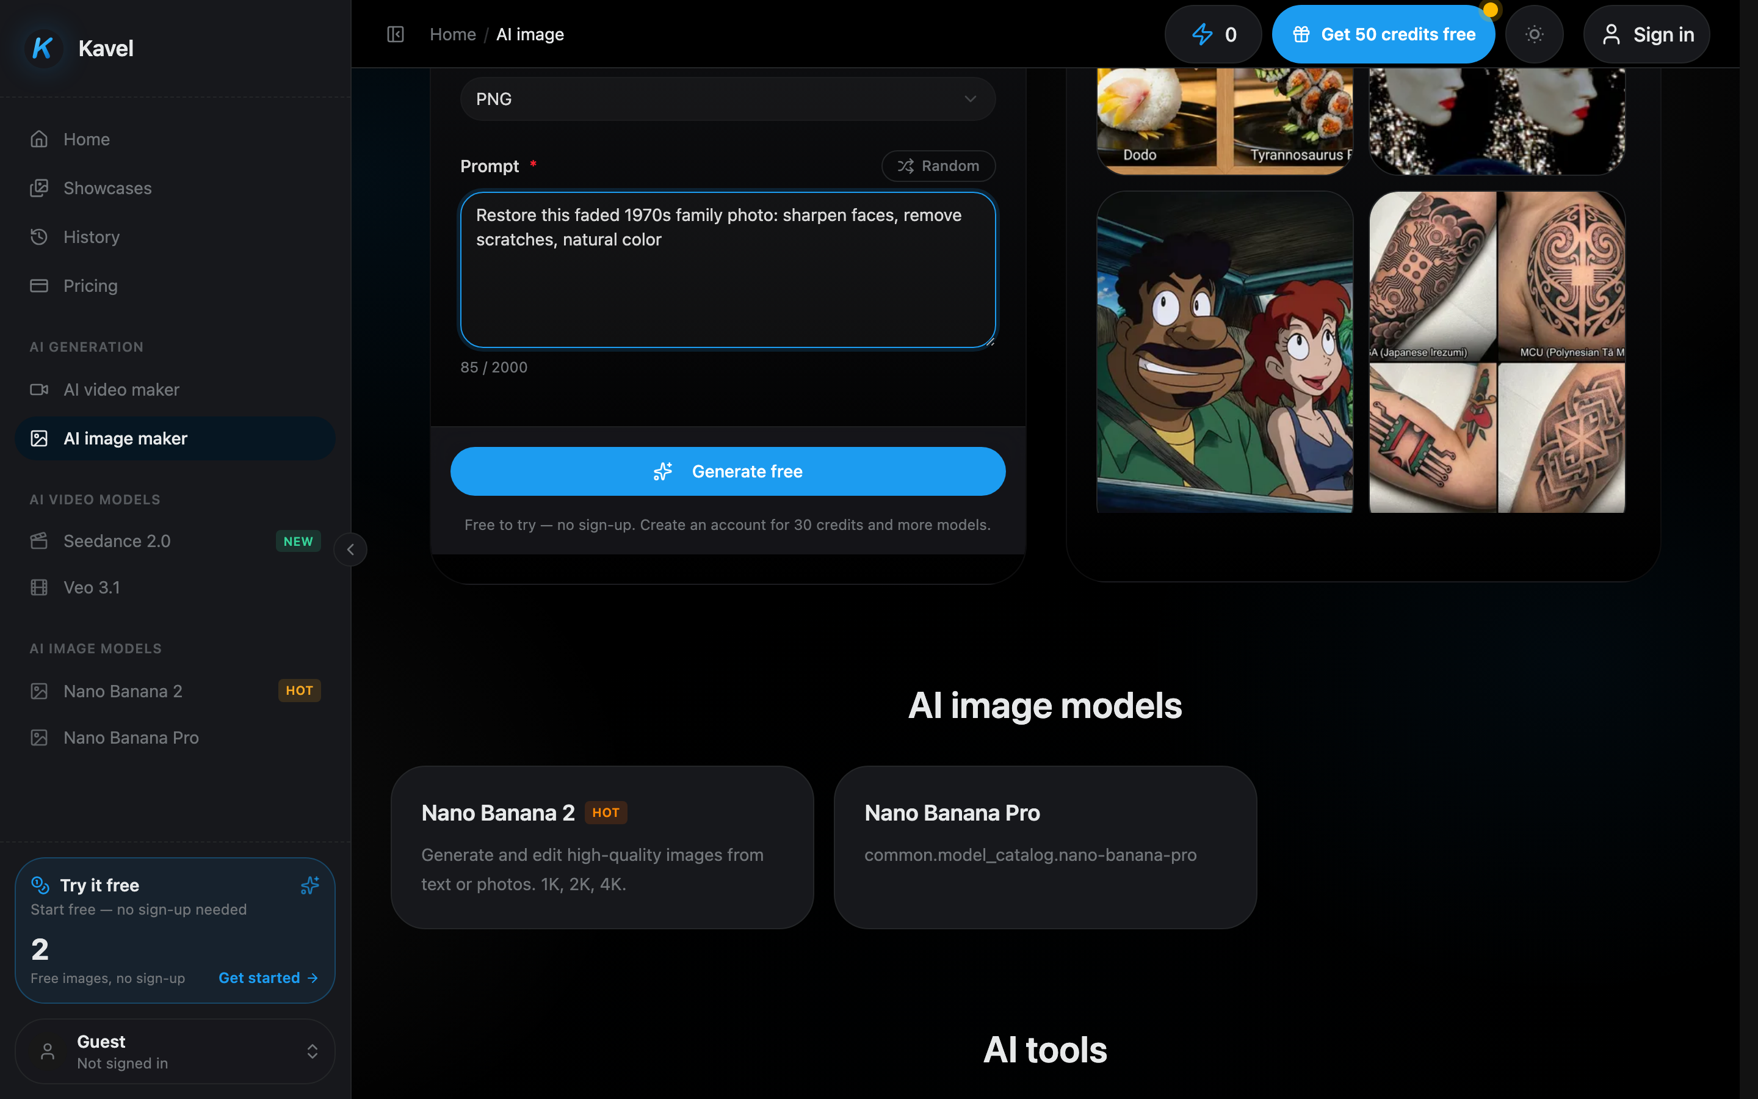Click Get started link
1758x1099 pixels.
point(268,977)
